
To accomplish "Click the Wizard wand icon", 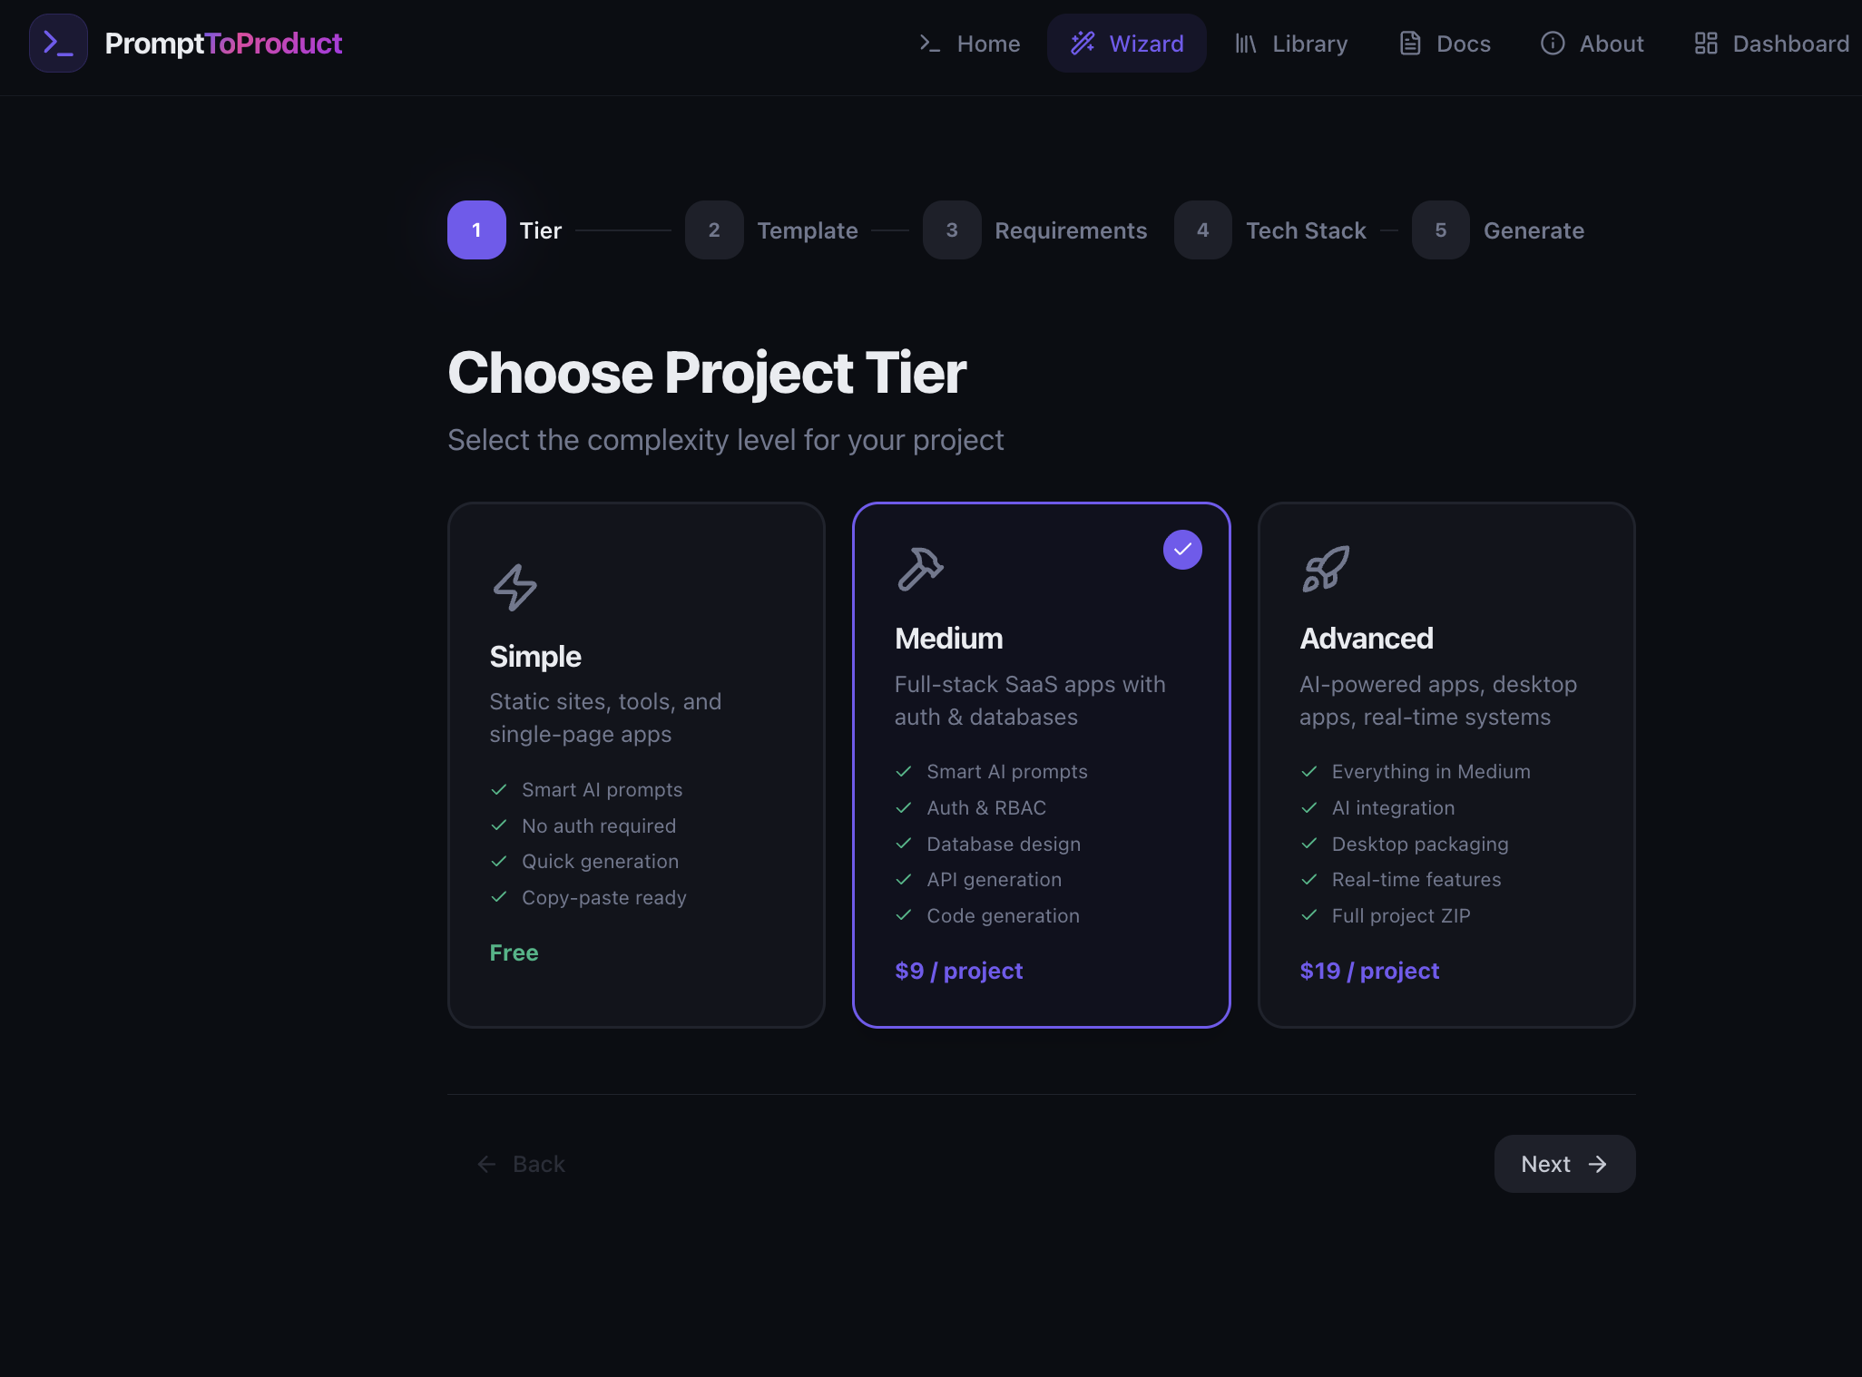I will click(x=1083, y=43).
